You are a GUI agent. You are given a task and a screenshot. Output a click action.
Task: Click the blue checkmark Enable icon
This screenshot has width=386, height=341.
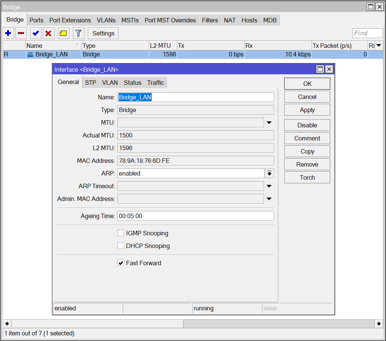tap(36, 33)
